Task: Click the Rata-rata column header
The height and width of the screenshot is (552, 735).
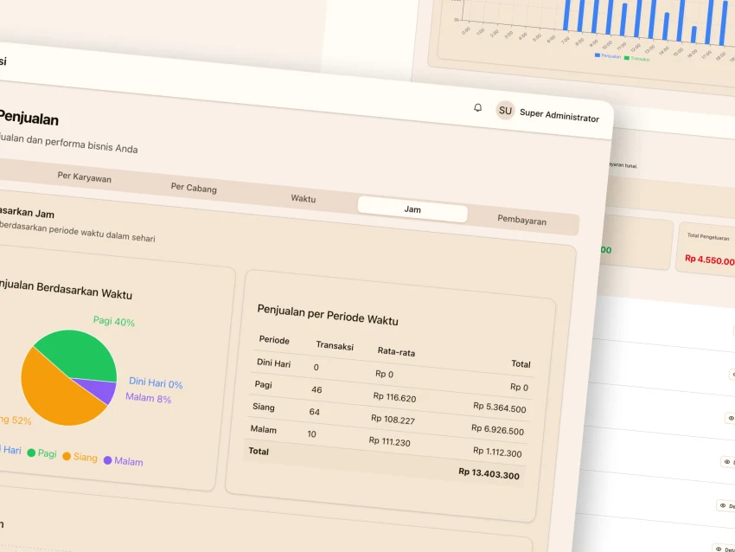Action: (x=396, y=352)
